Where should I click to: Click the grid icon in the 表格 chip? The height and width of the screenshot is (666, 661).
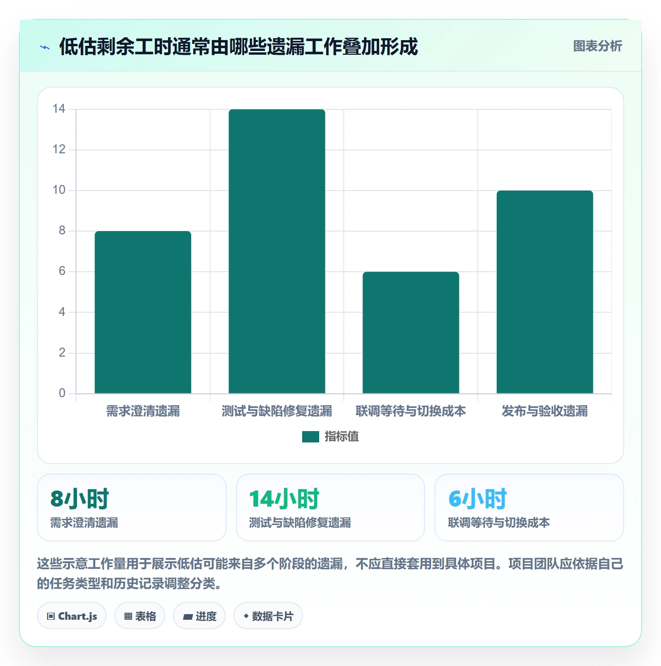(x=128, y=616)
